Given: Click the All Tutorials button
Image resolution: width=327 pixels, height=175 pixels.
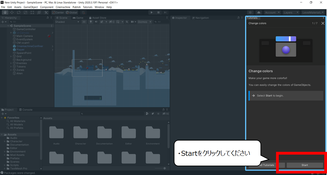Looking at the screenshot, I should pos(267,165).
